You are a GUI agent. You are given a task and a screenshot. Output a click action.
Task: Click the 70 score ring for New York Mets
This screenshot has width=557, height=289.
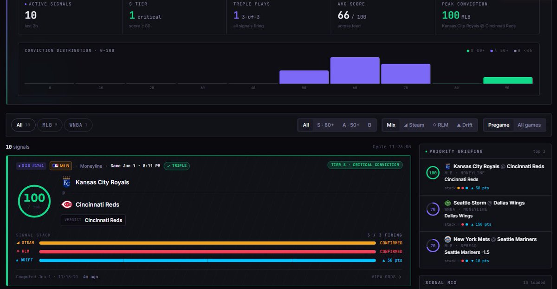tap(433, 245)
